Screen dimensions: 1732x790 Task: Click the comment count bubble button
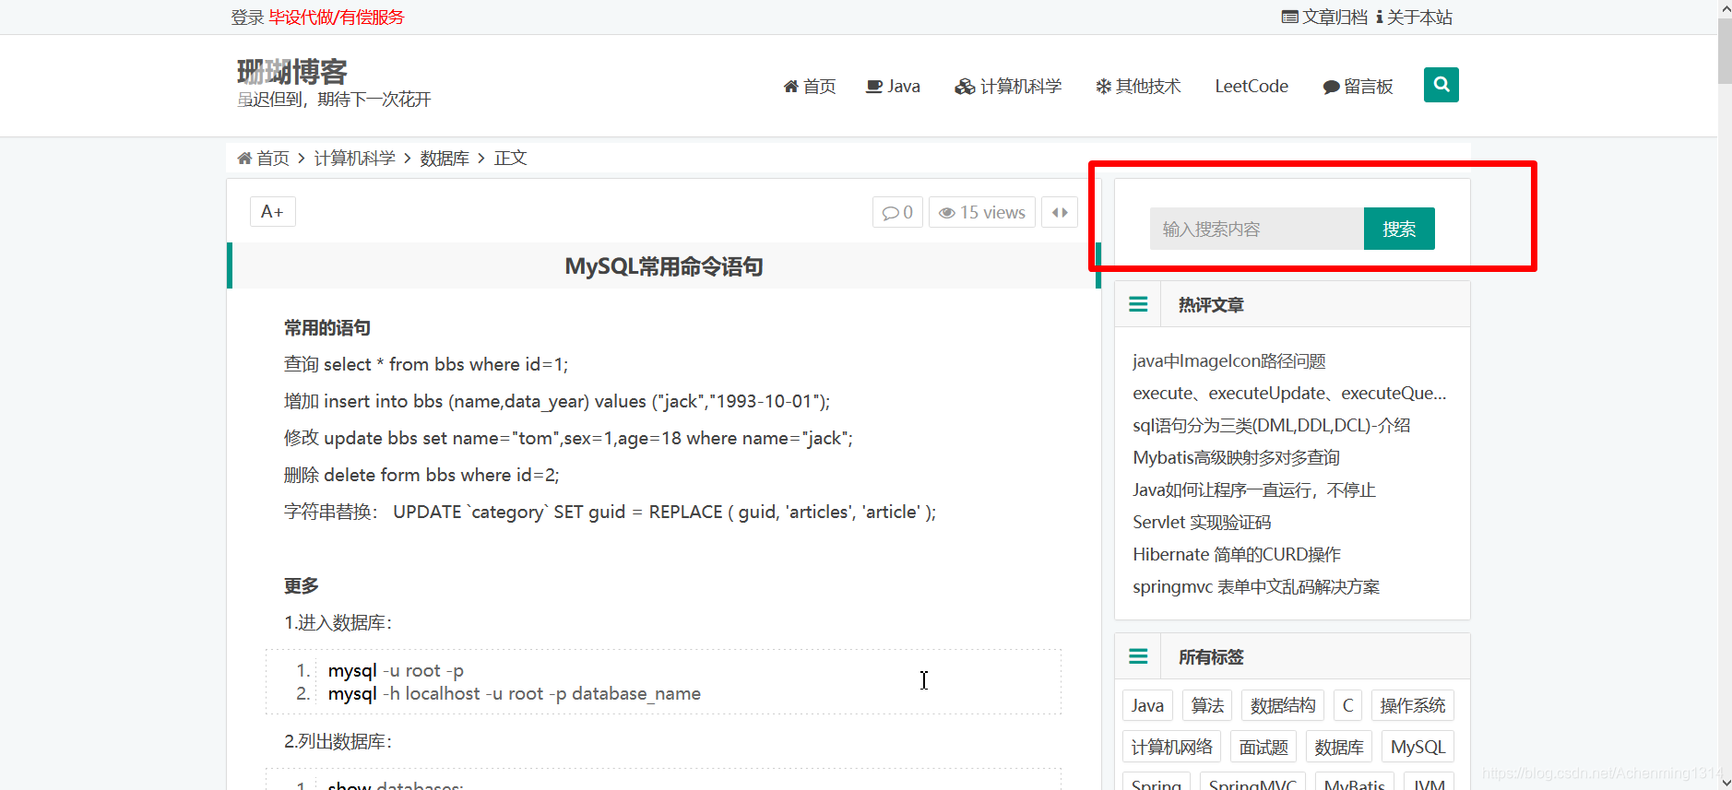coord(897,212)
